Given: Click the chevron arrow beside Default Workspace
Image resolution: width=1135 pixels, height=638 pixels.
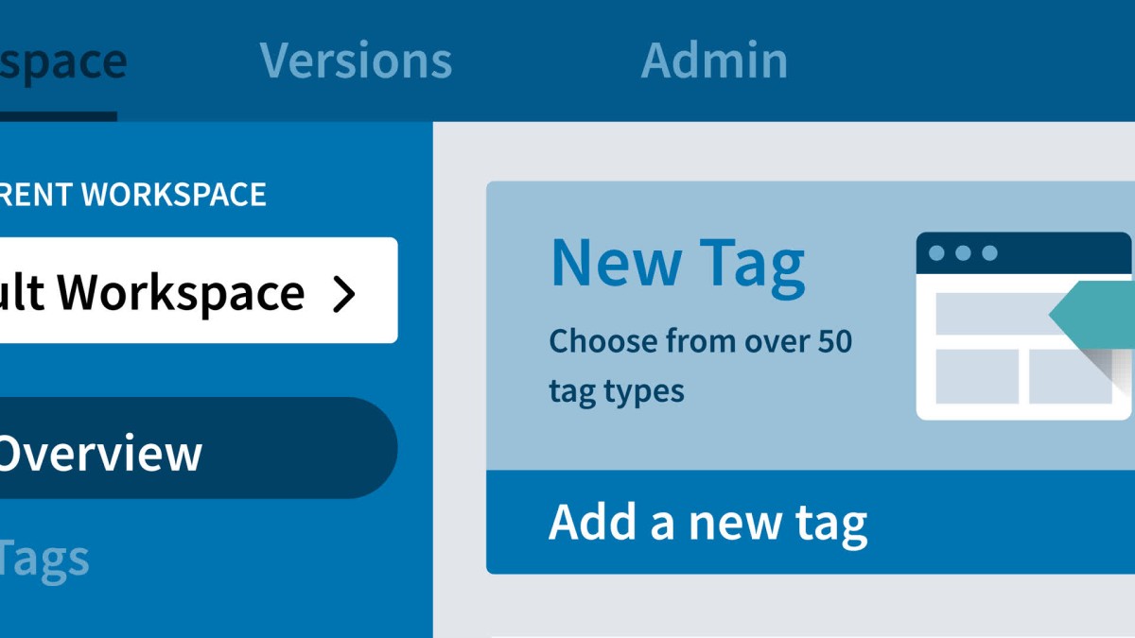Looking at the screenshot, I should click(x=345, y=294).
